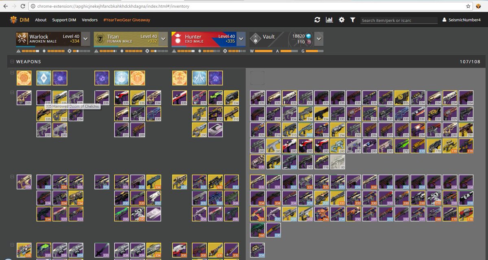
Task: Open the Warlock character dropdown
Action: click(85, 39)
